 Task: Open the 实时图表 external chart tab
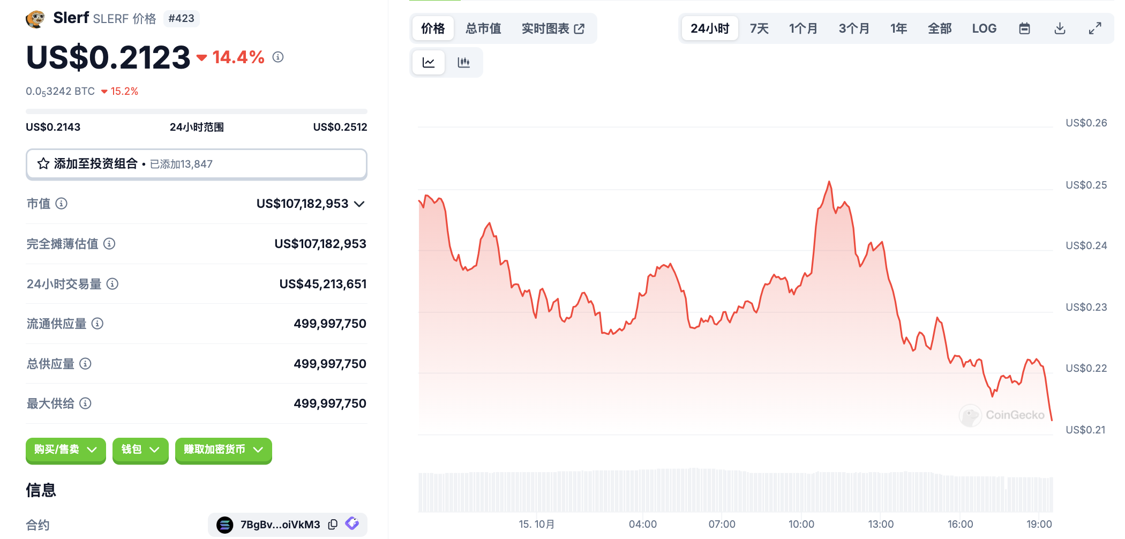coord(553,28)
